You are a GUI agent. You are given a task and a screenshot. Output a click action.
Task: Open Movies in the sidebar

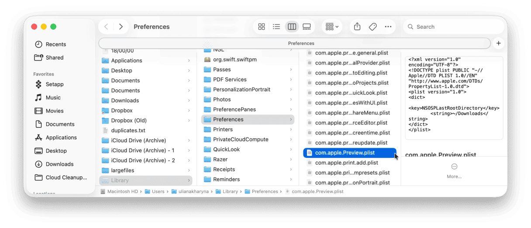(x=55, y=111)
